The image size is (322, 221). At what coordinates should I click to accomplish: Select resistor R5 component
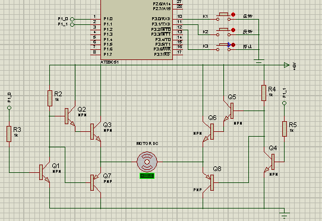tap(285, 129)
